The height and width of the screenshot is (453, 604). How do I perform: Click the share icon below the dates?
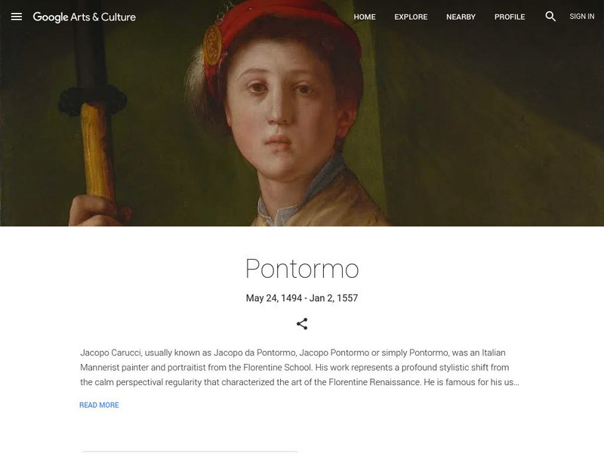pos(302,324)
